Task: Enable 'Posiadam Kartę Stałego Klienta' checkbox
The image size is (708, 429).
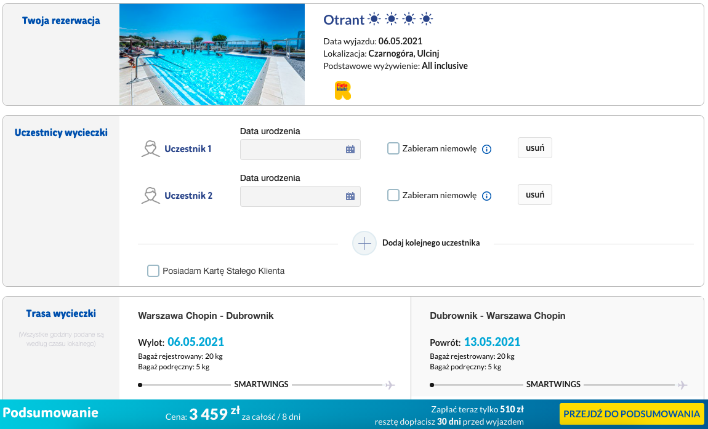Action: coord(153,271)
